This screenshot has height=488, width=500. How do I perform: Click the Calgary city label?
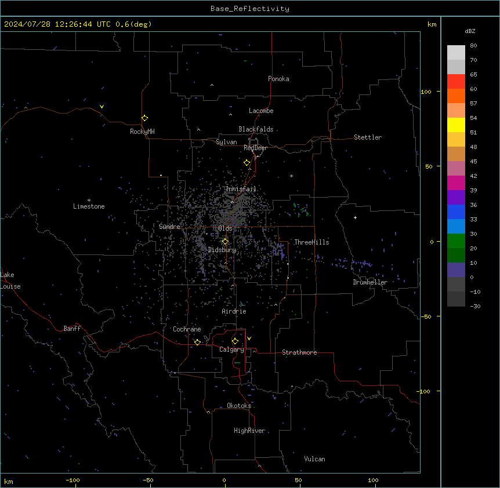pyautogui.click(x=232, y=349)
